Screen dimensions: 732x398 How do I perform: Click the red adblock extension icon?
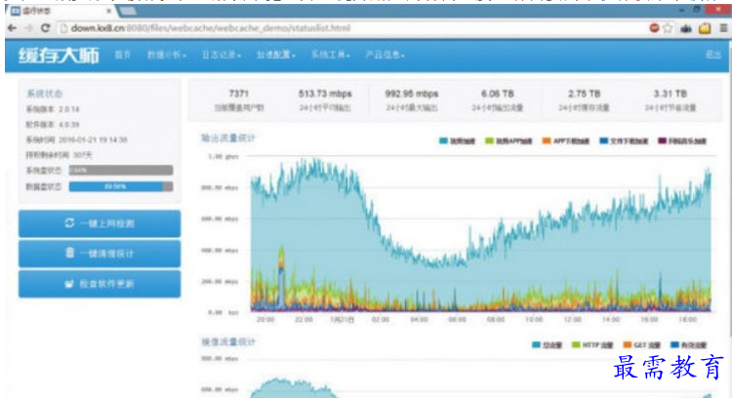tap(655, 28)
